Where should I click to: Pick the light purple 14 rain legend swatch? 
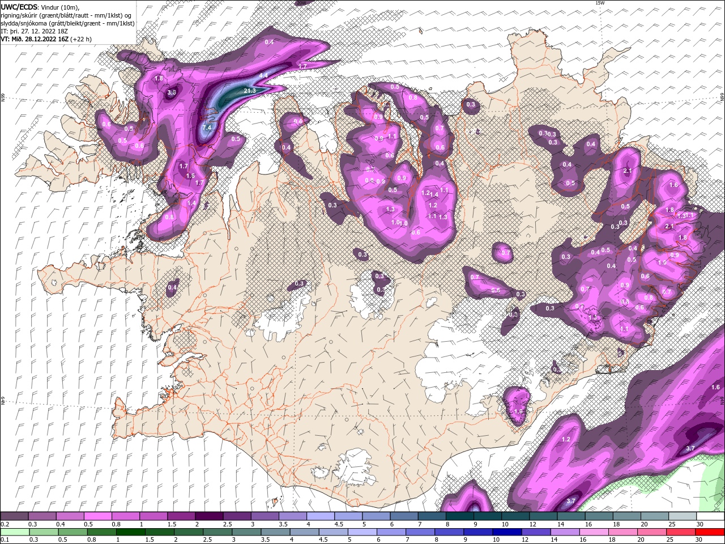pos(565,532)
